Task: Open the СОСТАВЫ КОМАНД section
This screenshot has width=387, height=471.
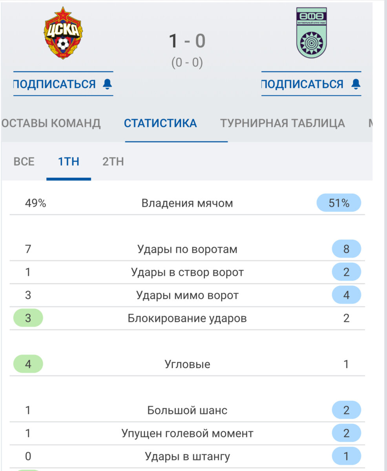Action: click(x=49, y=123)
